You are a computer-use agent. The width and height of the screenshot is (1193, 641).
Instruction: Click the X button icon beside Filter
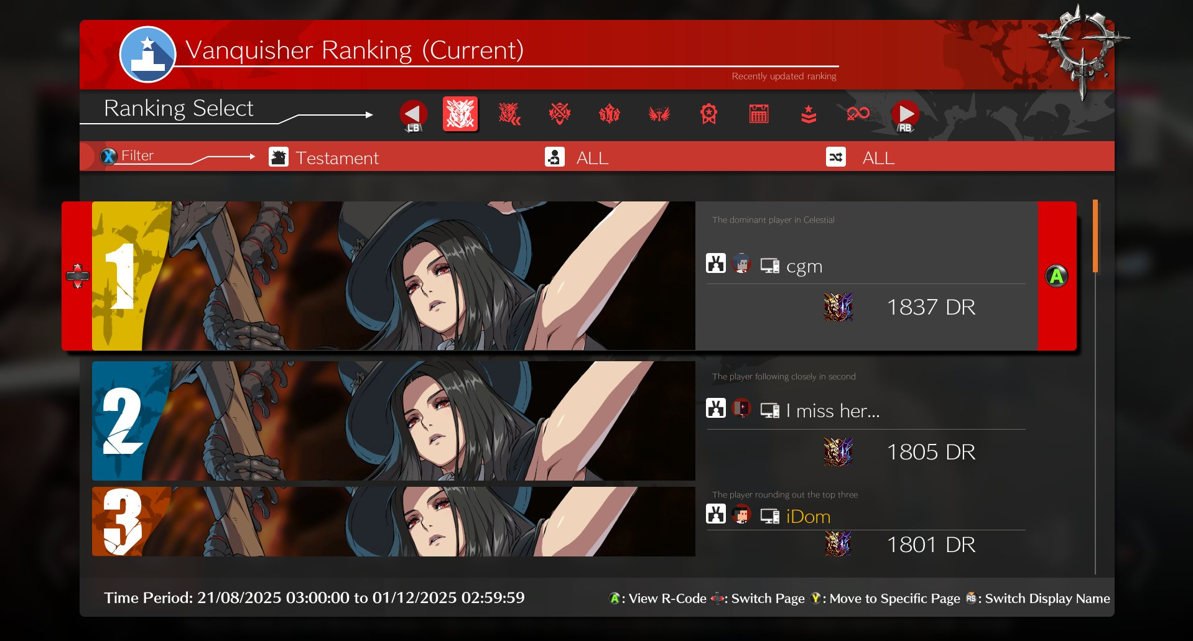[x=109, y=157]
